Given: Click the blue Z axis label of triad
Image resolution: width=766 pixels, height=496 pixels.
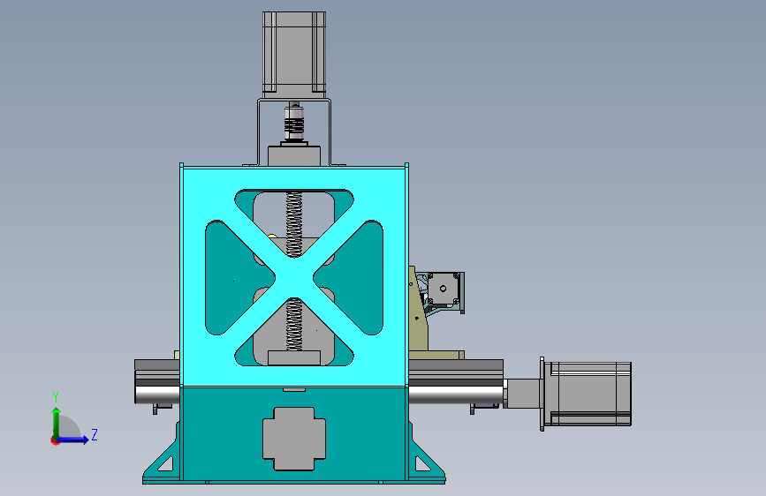Looking at the screenshot, I should (95, 434).
